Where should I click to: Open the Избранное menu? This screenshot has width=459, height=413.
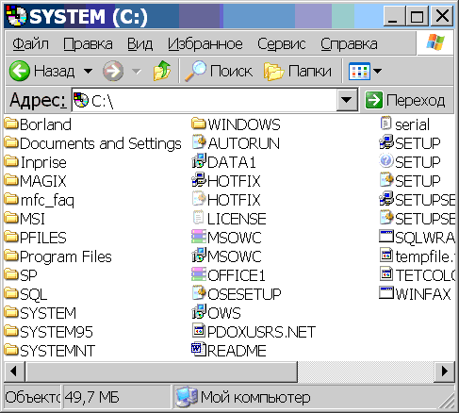tap(205, 44)
